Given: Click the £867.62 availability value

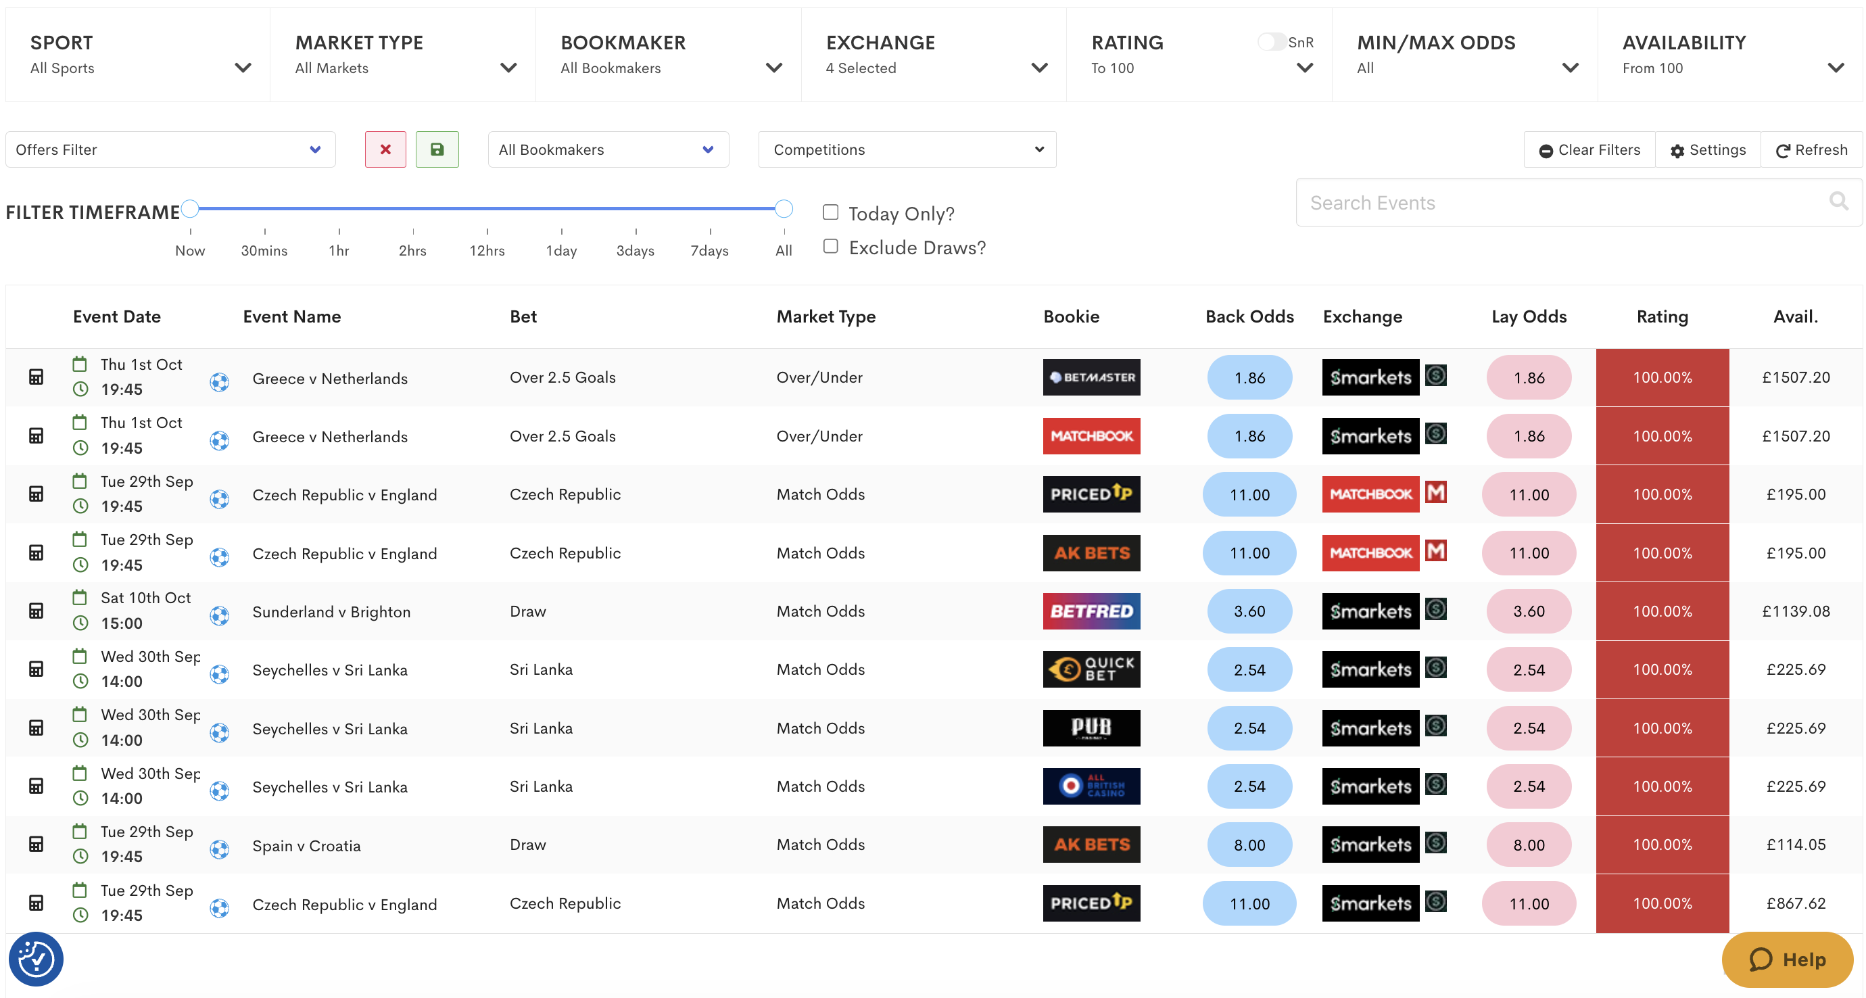Looking at the screenshot, I should coord(1795,903).
